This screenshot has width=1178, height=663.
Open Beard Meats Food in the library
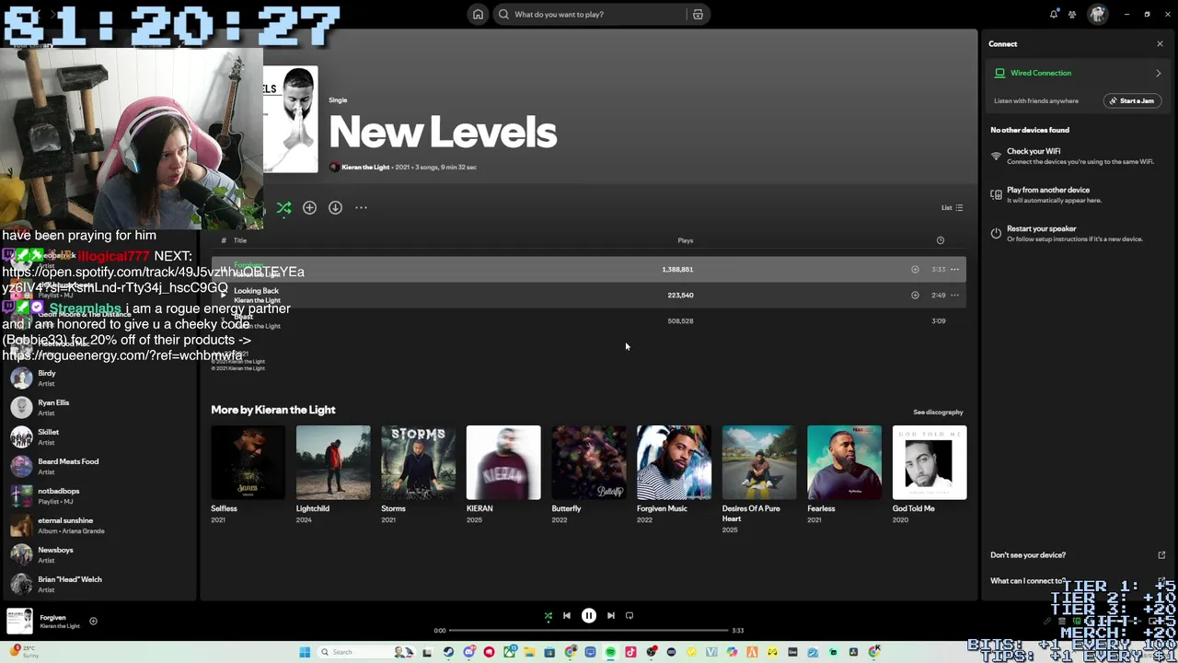coord(98,466)
